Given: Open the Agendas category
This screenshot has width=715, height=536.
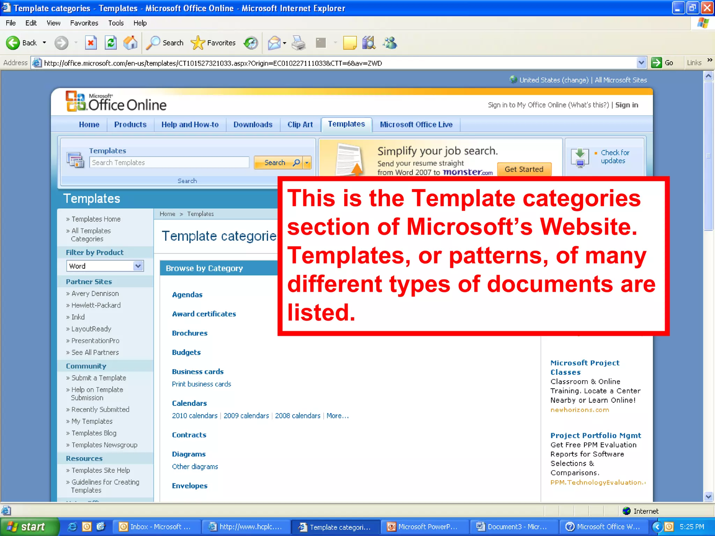Looking at the screenshot, I should click(x=187, y=295).
